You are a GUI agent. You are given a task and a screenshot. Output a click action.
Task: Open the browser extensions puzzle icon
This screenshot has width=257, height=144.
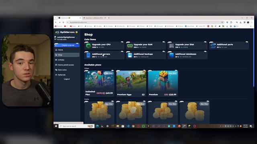[231, 22]
